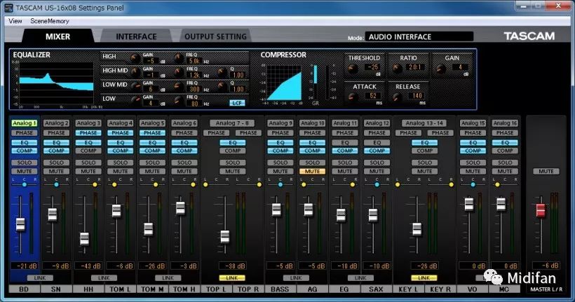Switch to the MIXER tab

[57, 36]
